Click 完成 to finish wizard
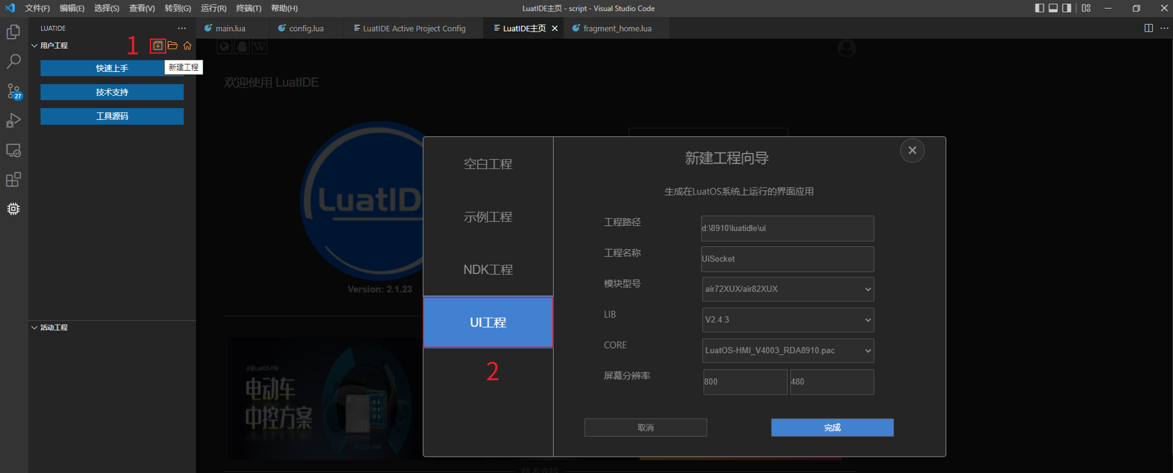This screenshot has height=473, width=1173. [x=832, y=428]
